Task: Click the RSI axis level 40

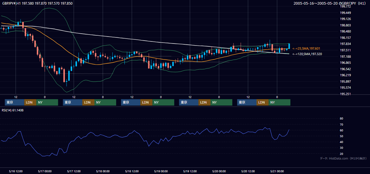Action: coord(341,142)
